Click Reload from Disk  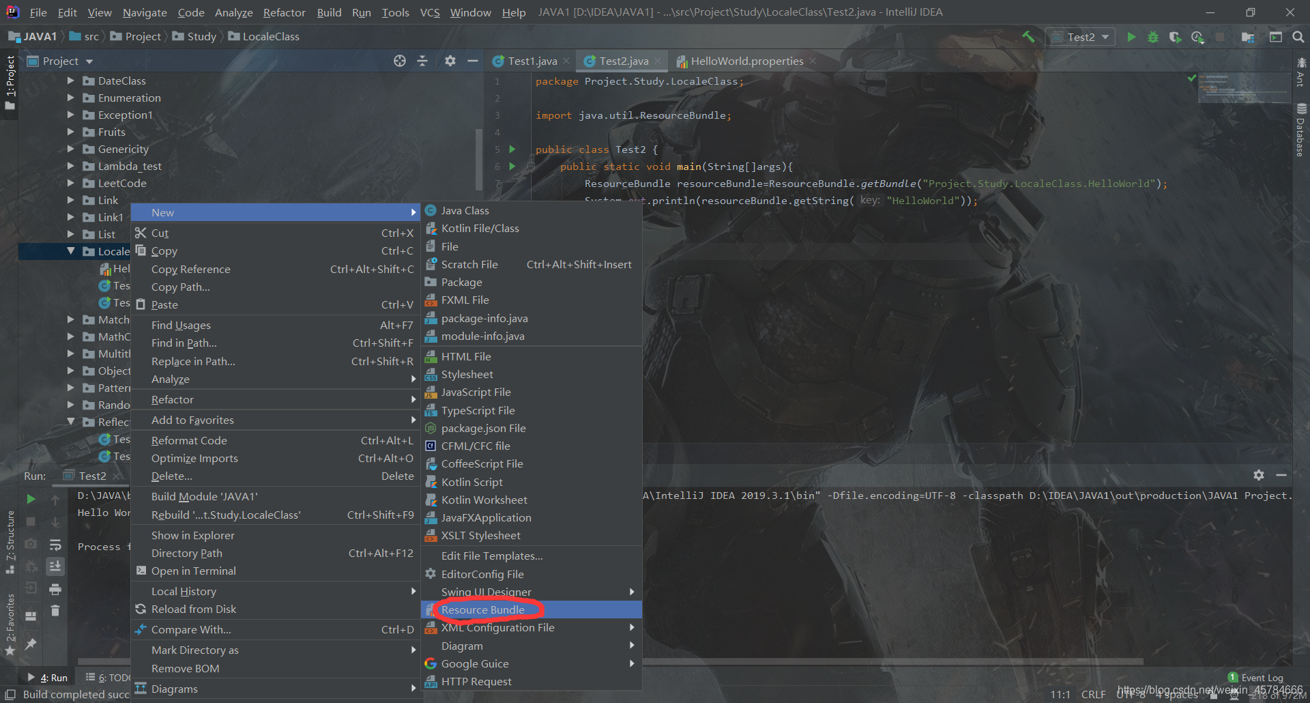coord(276,609)
